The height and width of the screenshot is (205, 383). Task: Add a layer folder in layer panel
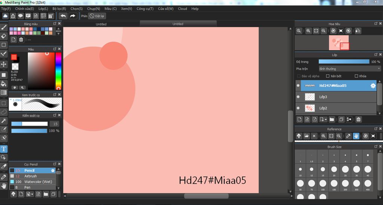[332, 120]
